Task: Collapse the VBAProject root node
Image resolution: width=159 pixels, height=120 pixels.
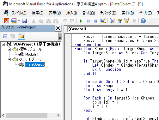Action: click(x=3, y=44)
